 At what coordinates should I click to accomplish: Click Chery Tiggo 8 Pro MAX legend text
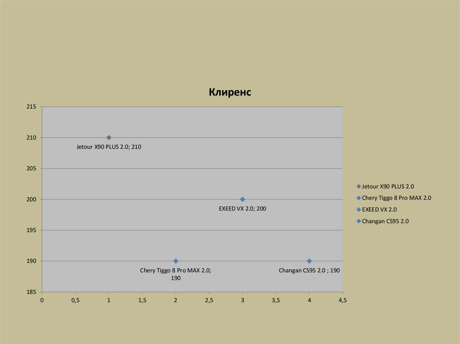pyautogui.click(x=397, y=198)
